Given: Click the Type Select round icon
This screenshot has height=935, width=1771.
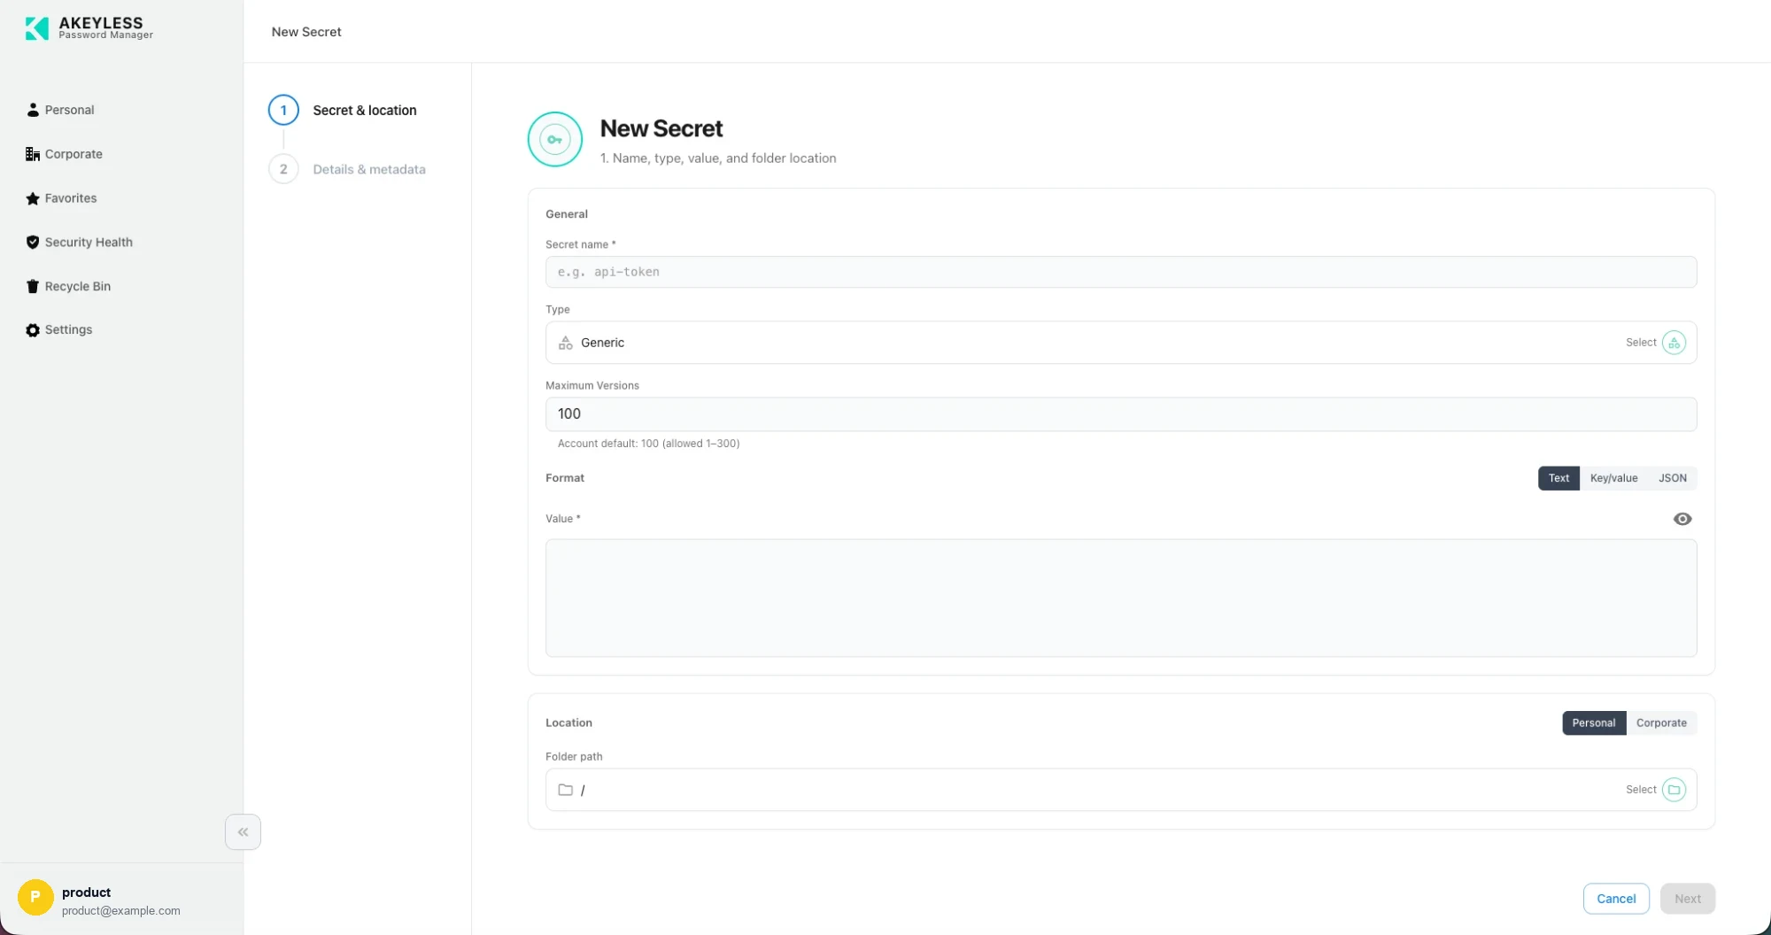Looking at the screenshot, I should pyautogui.click(x=1674, y=343).
